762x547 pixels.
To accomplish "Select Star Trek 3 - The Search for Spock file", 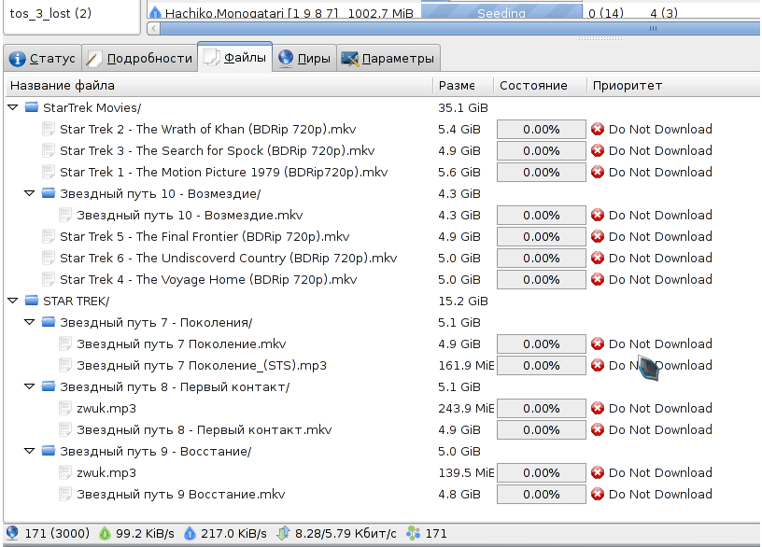I will coord(218,150).
